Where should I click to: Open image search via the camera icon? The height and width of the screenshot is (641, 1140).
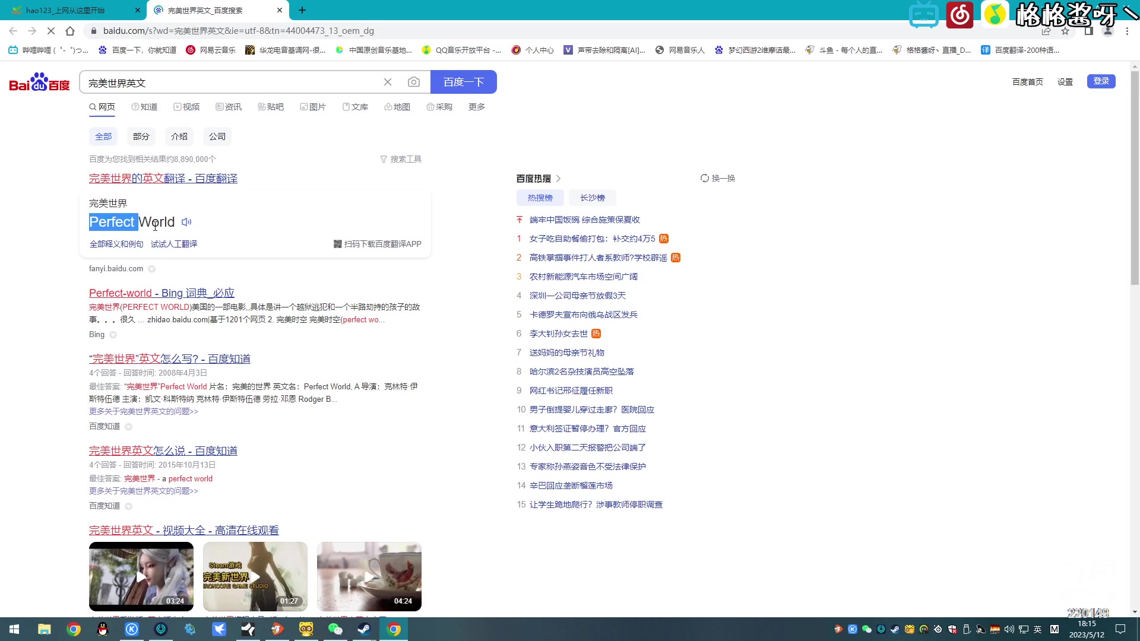(x=414, y=82)
